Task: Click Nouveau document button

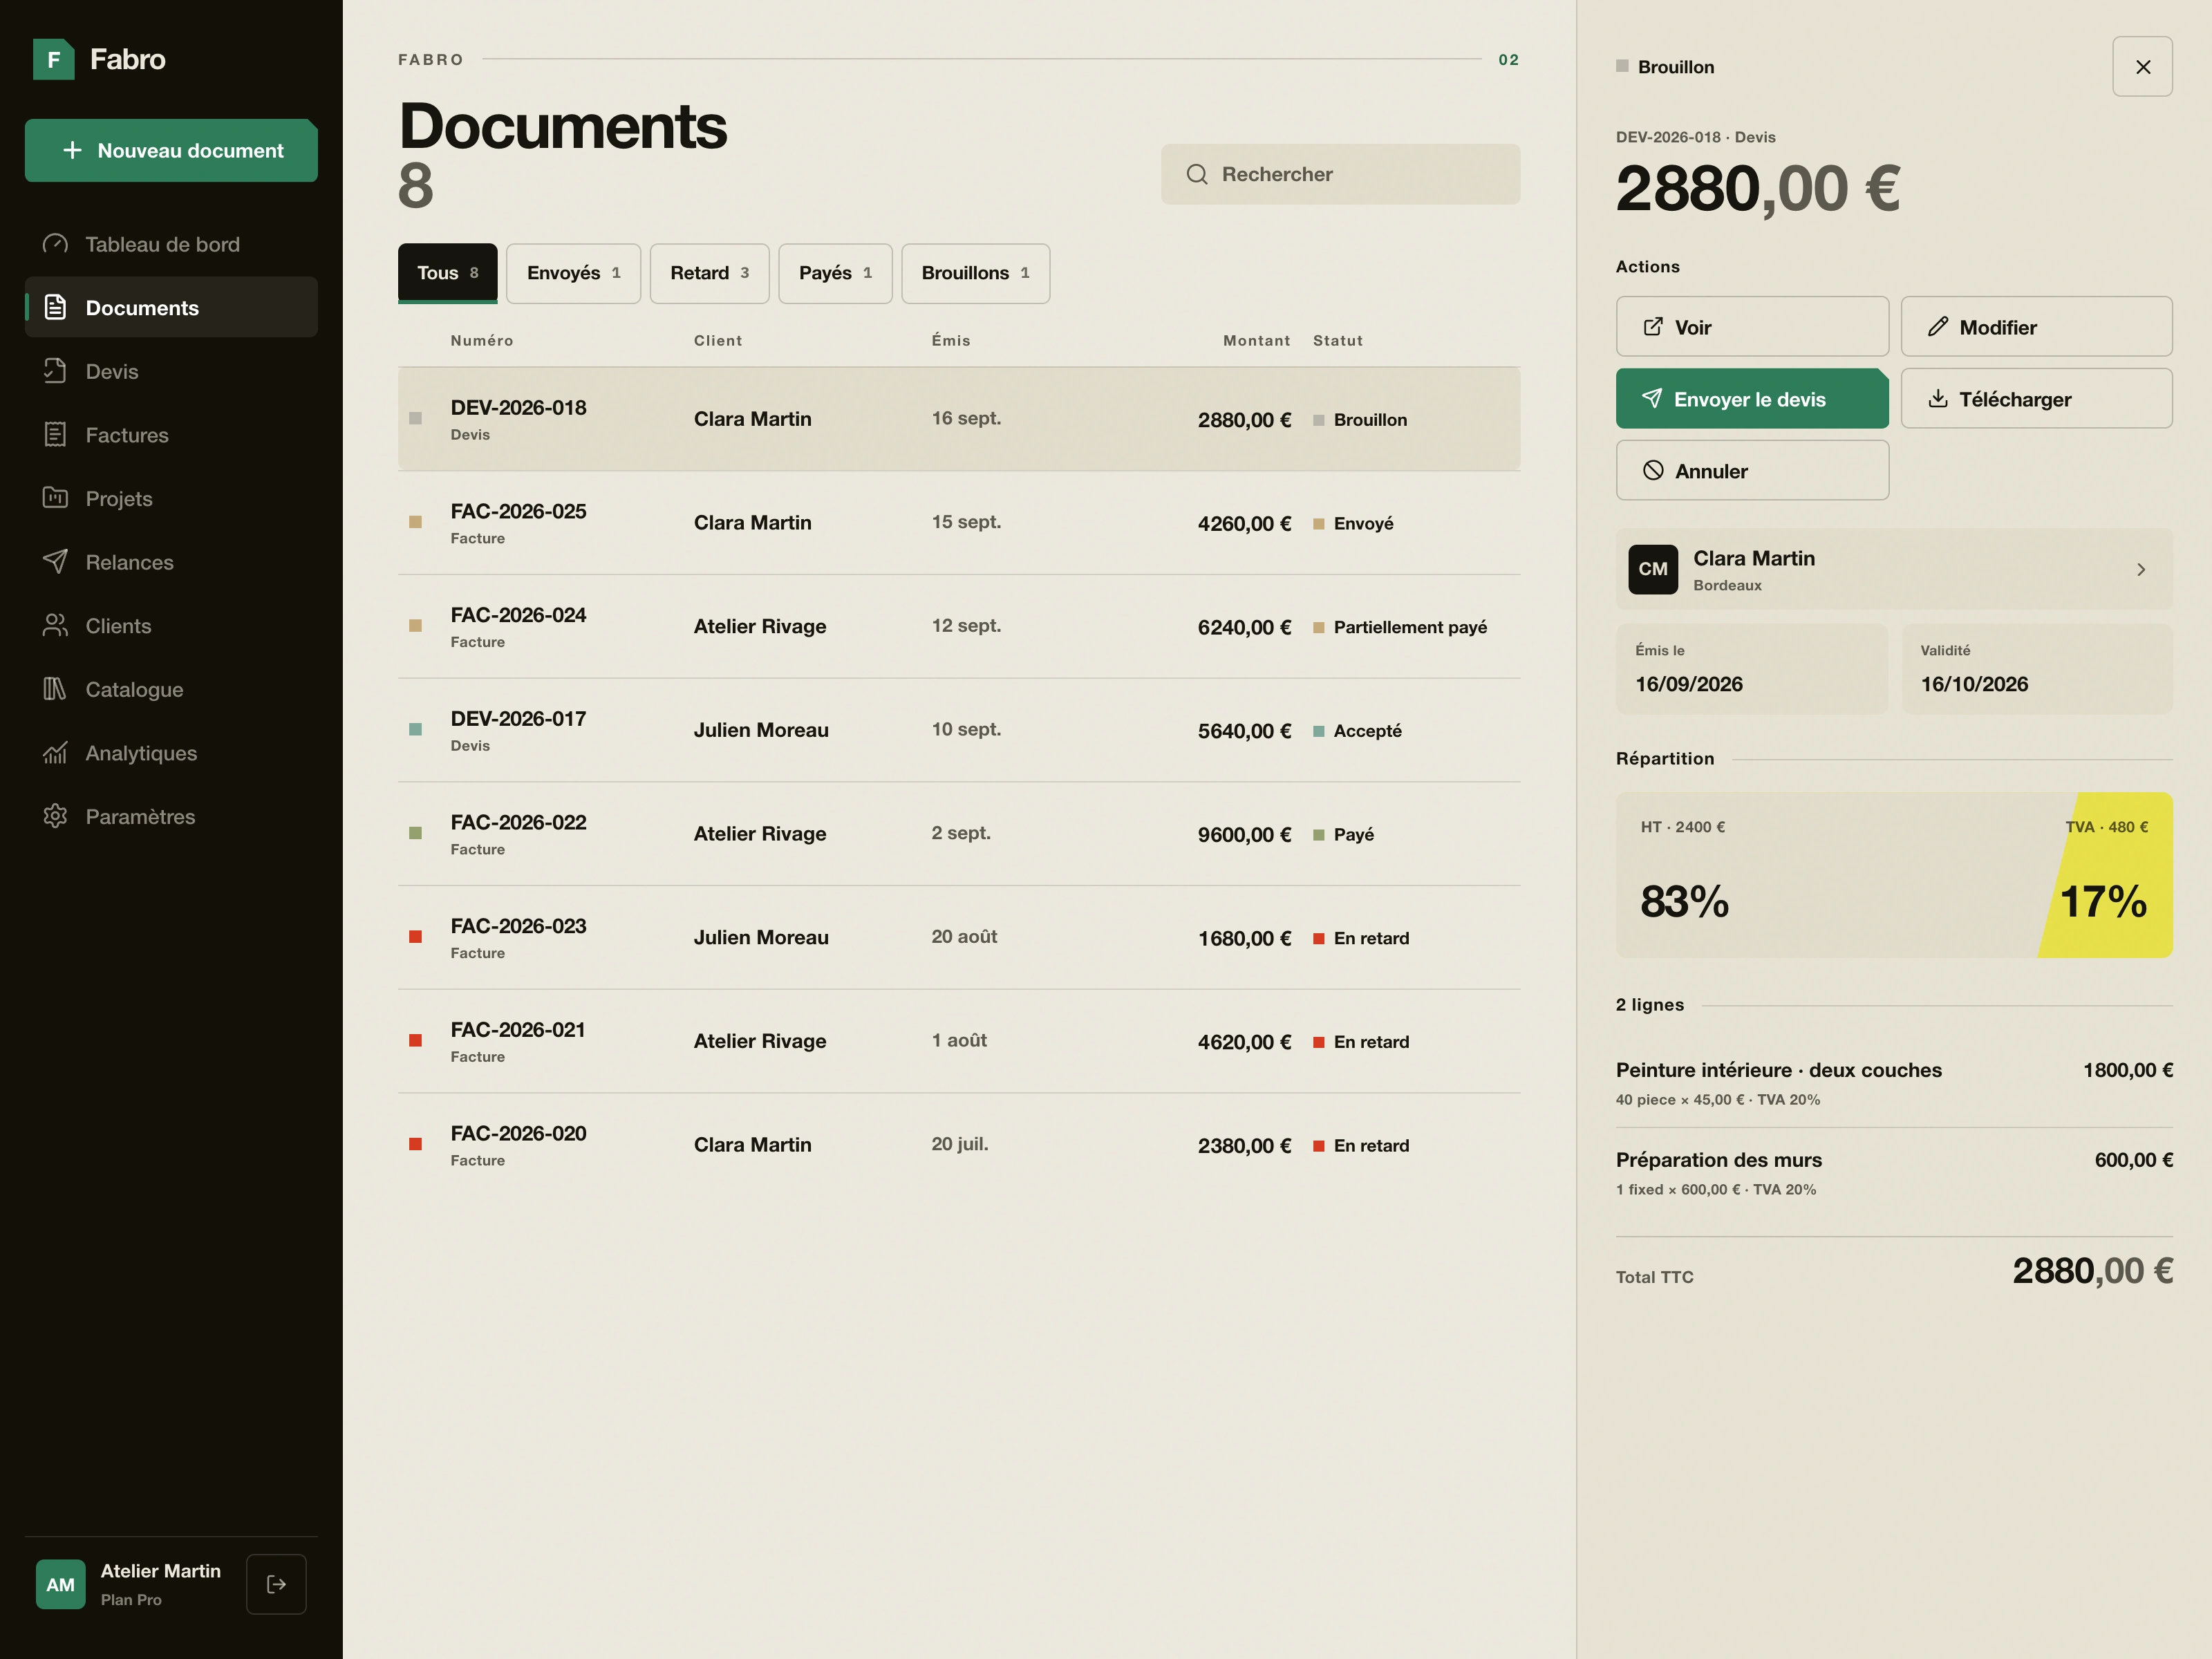Action: pyautogui.click(x=171, y=150)
